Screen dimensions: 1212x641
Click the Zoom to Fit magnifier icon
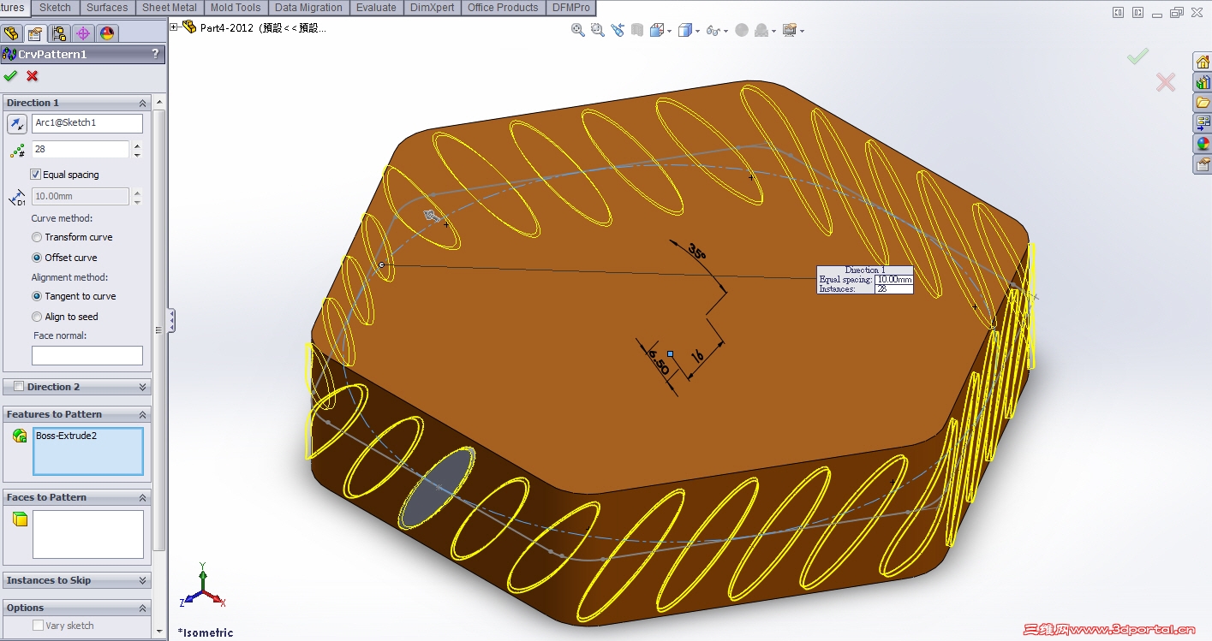pyautogui.click(x=577, y=30)
